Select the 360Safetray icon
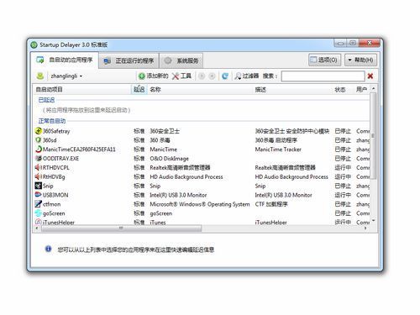Viewport: 420px width, 315px height. tap(38, 131)
